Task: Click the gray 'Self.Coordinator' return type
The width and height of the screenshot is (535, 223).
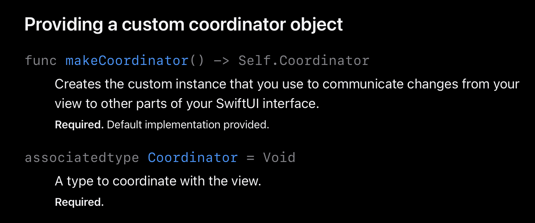Action: (x=304, y=61)
